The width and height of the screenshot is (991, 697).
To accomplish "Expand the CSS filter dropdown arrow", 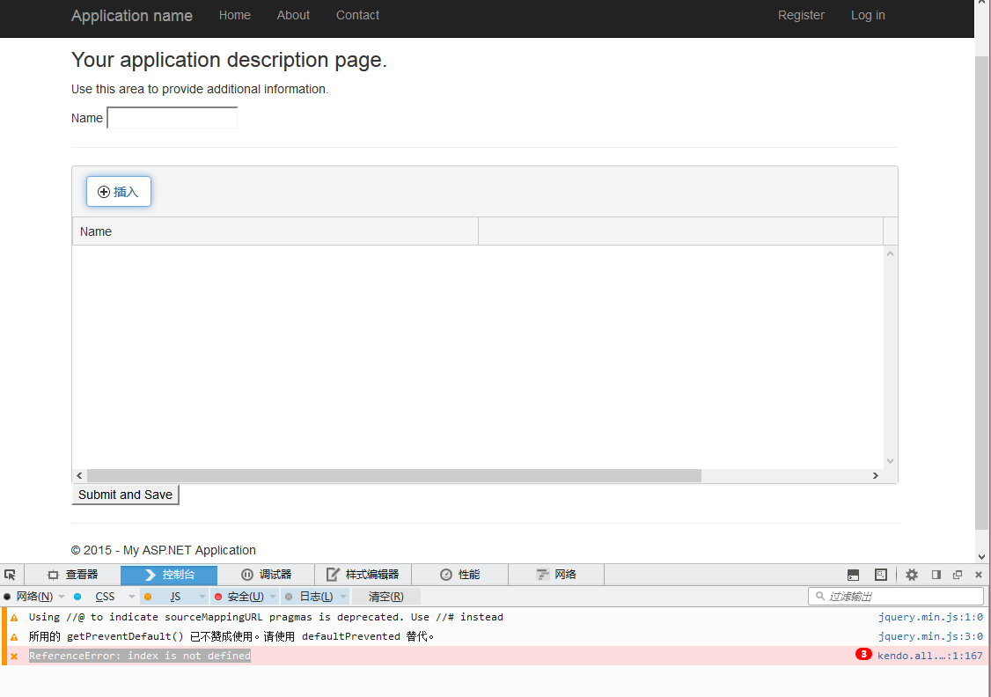I will tap(132, 597).
